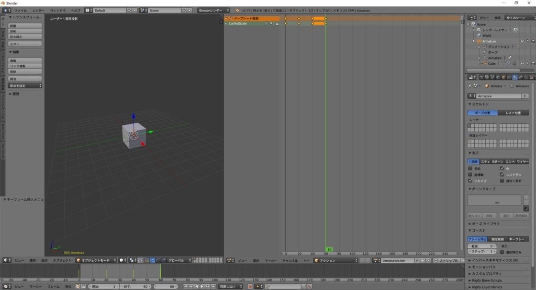
Task: Jump to the first frame playback icon
Action: pos(185,286)
